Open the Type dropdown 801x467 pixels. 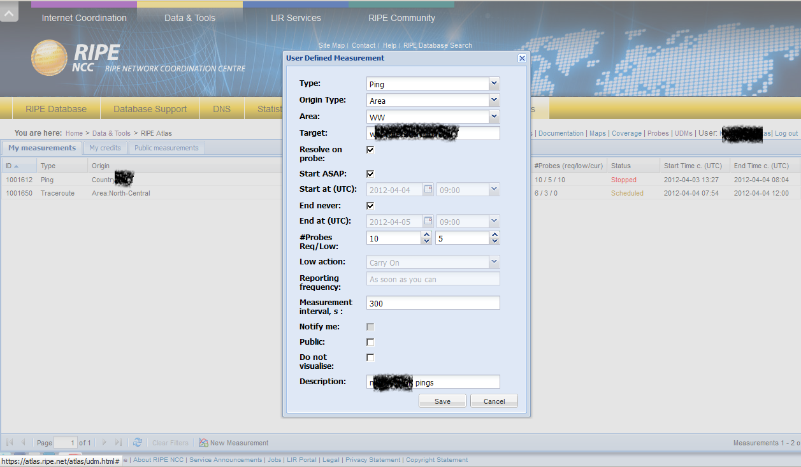494,83
